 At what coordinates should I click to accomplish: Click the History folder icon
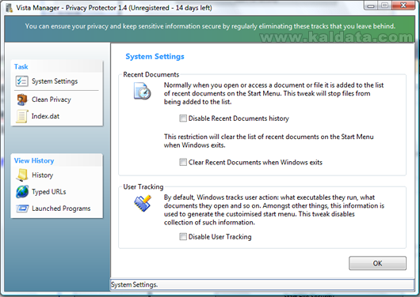pos(21,175)
